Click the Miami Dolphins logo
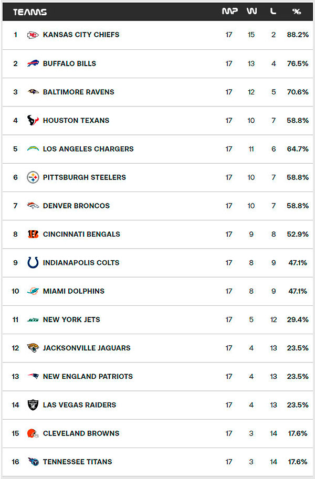 [x=33, y=291]
